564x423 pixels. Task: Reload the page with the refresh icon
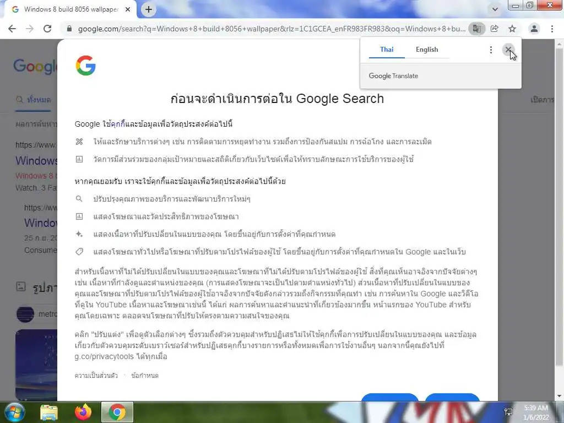(47, 29)
